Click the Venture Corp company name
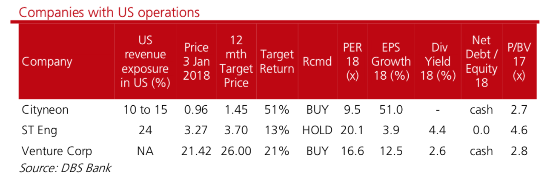The height and width of the screenshot is (185, 550). tap(57, 151)
